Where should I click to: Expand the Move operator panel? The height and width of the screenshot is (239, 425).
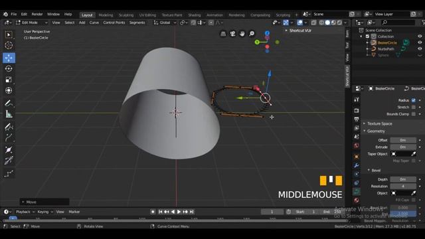(44, 202)
